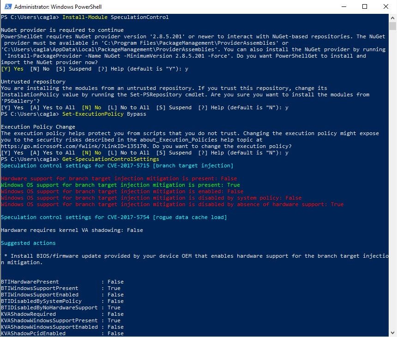Close the Administrator PowerShell window
397x337 pixels.
(385, 6)
